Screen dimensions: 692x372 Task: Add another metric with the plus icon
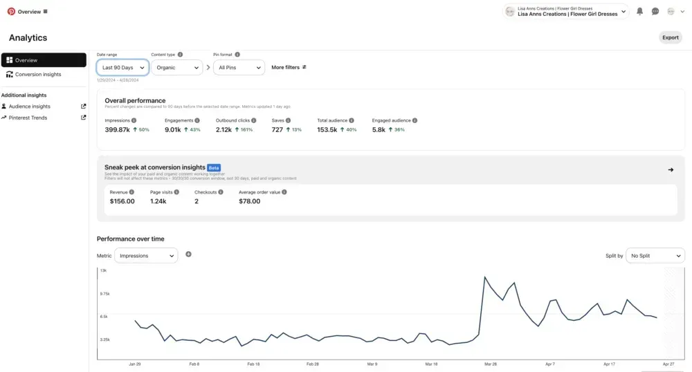(x=188, y=254)
